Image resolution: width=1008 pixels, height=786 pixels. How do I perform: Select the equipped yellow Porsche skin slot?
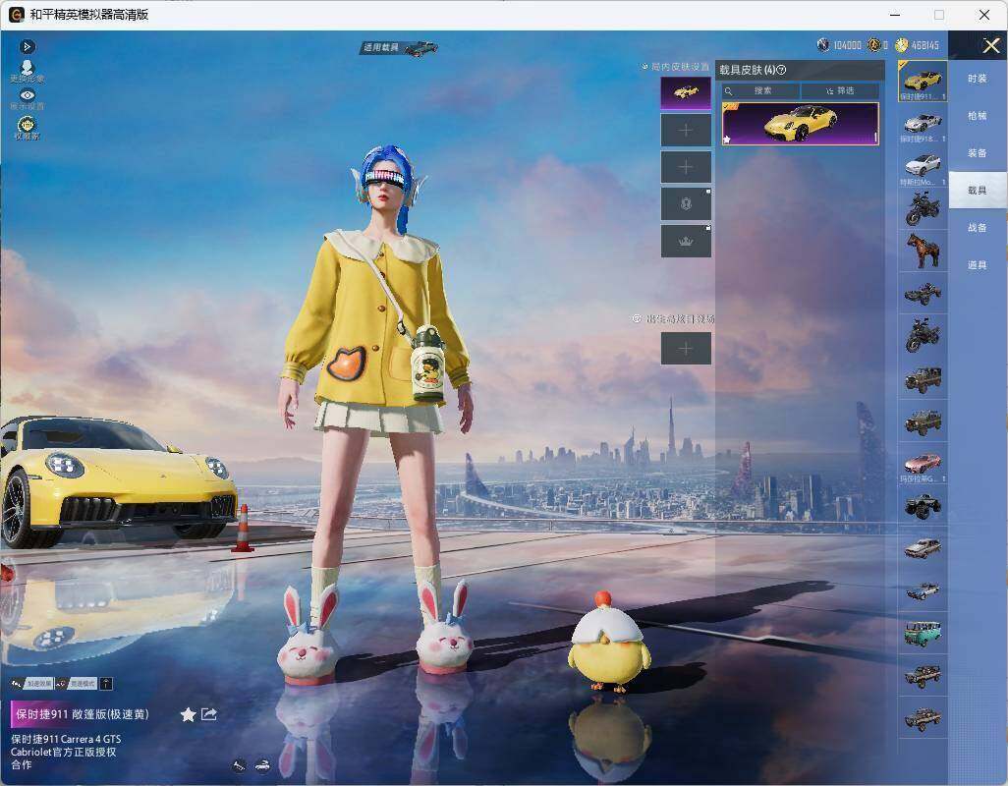(x=686, y=93)
